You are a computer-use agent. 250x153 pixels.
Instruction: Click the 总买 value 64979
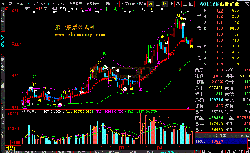217,130
